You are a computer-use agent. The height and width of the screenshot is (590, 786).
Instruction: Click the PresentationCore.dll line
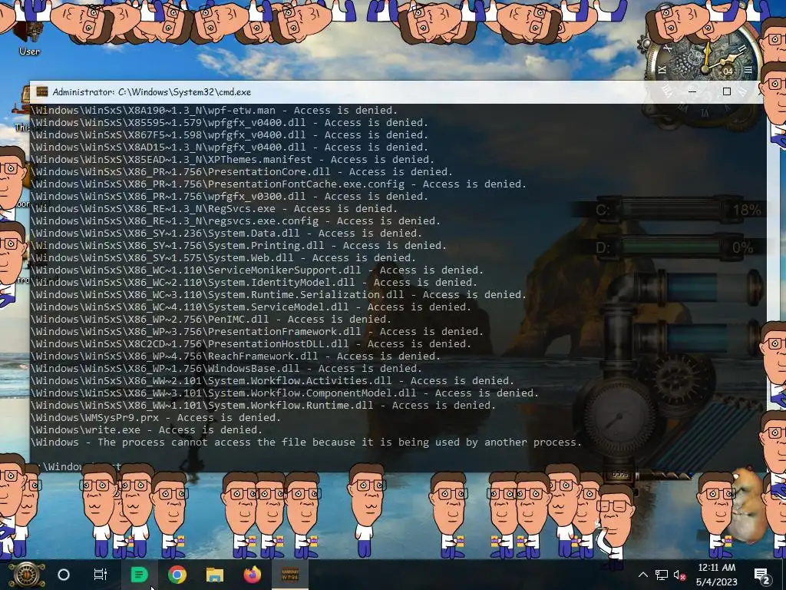tap(242, 172)
